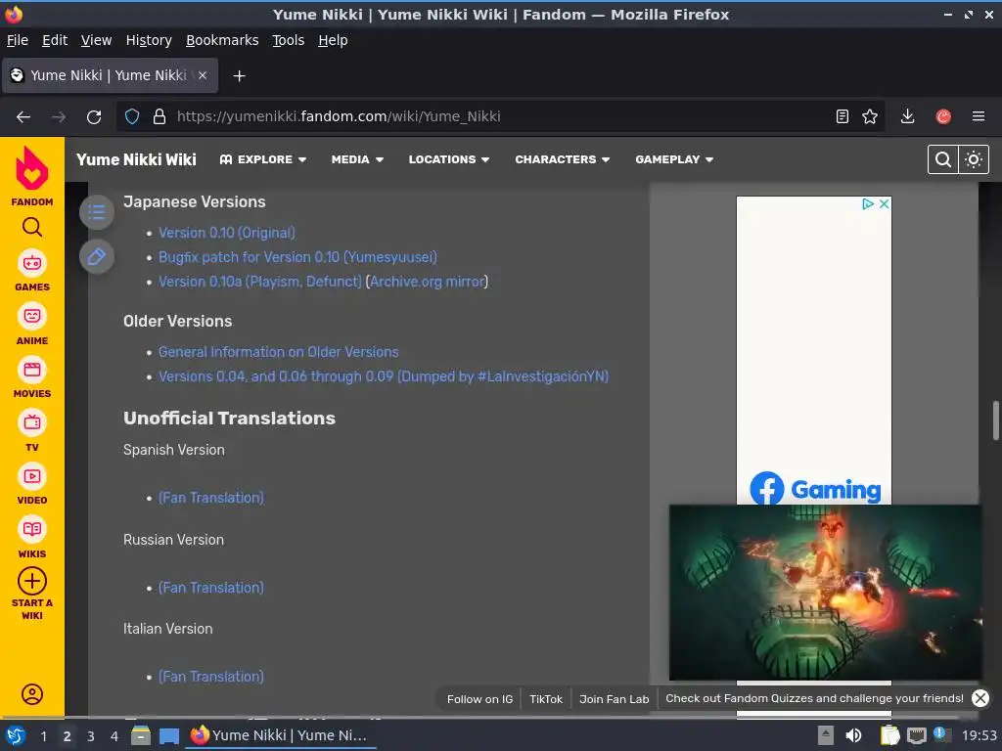Toggle reader view icon
The height and width of the screenshot is (751, 1002).
[843, 116]
